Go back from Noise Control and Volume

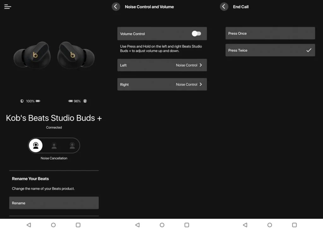116,7
